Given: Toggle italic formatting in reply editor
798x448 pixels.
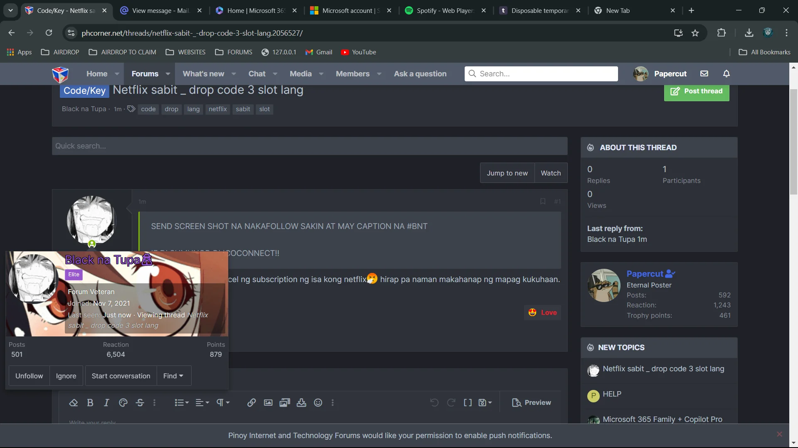Looking at the screenshot, I should point(106,403).
